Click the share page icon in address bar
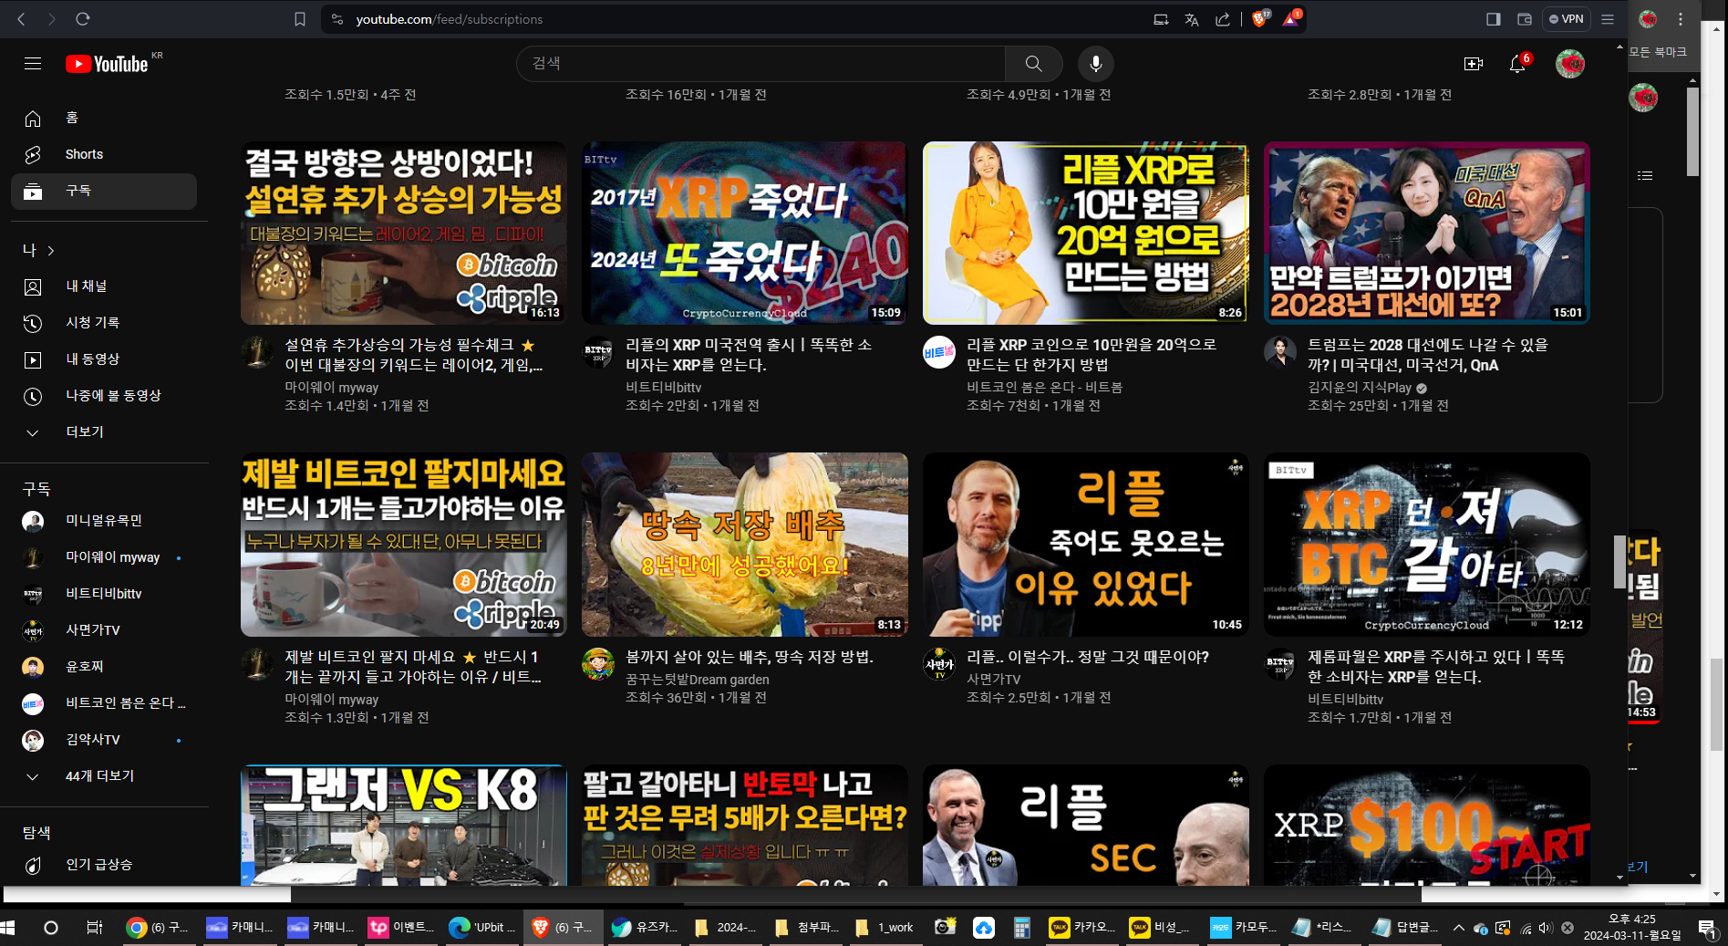 pos(1223,19)
